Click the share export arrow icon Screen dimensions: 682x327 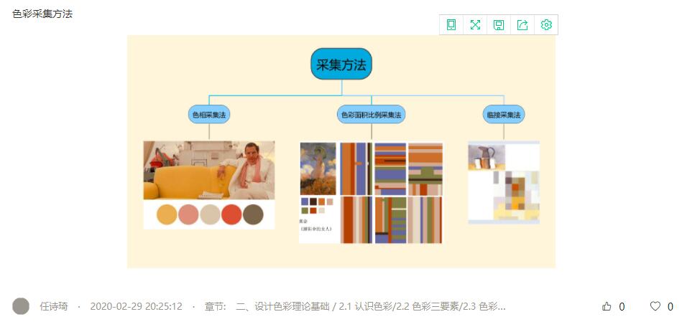click(522, 25)
